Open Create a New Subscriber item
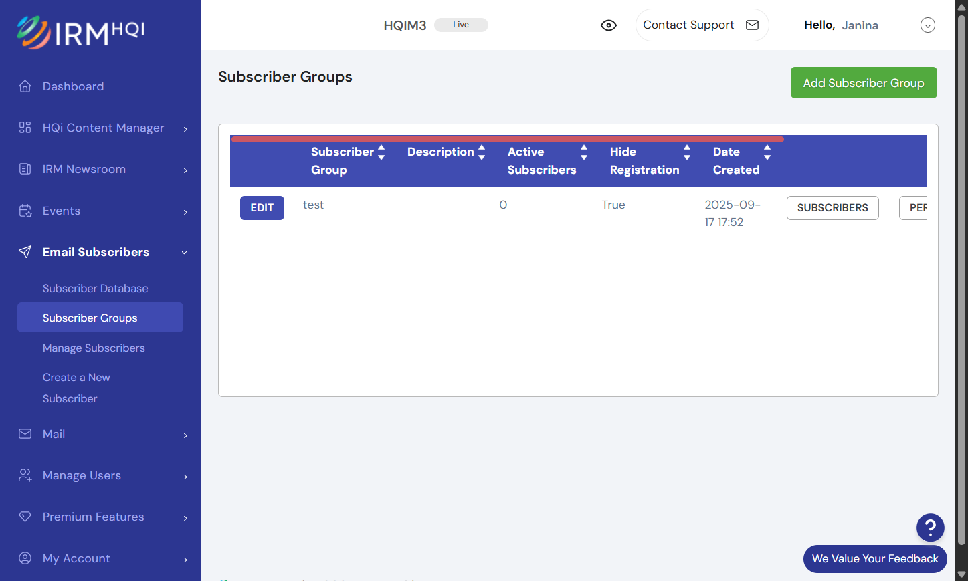The image size is (968, 581). 76,388
